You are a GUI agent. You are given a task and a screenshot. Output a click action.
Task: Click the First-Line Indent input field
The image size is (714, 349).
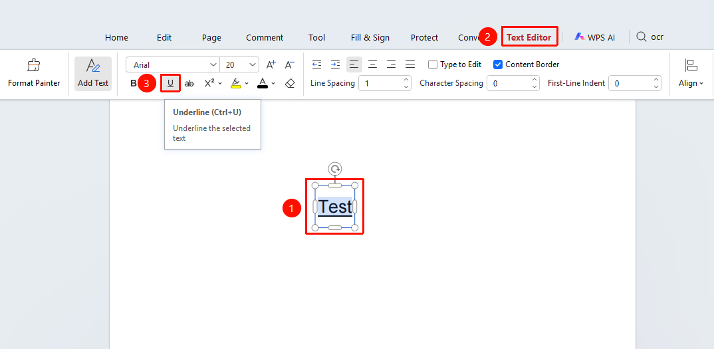pos(634,83)
